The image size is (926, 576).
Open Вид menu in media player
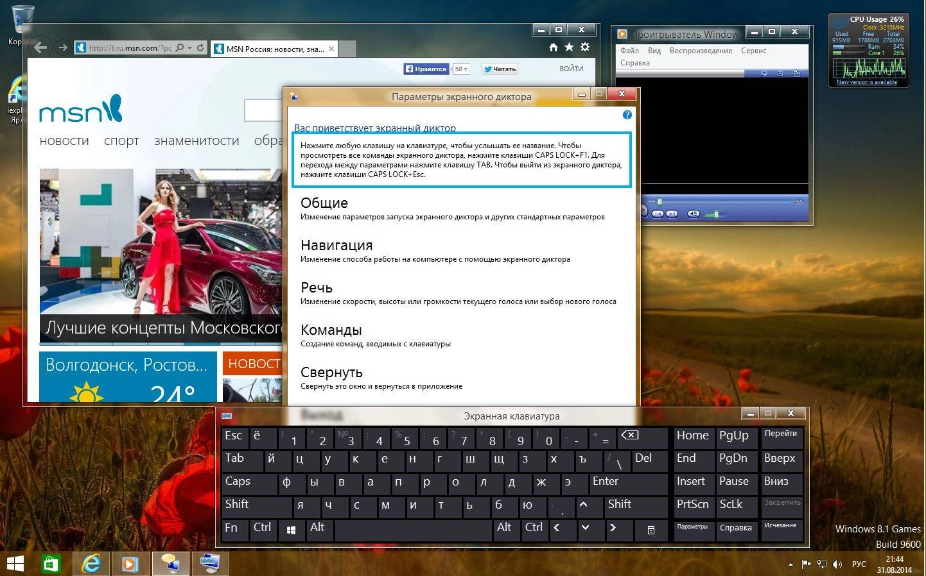[x=654, y=51]
